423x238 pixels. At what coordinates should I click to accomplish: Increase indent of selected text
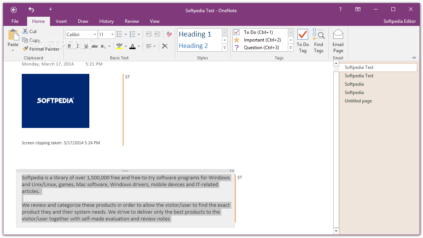(x=157, y=34)
